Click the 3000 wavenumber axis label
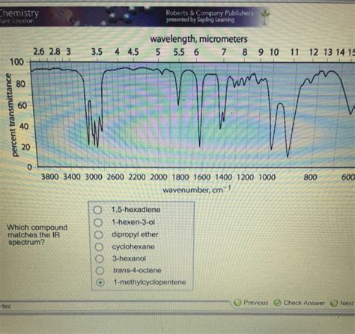355x334 pixels. pos(94,177)
